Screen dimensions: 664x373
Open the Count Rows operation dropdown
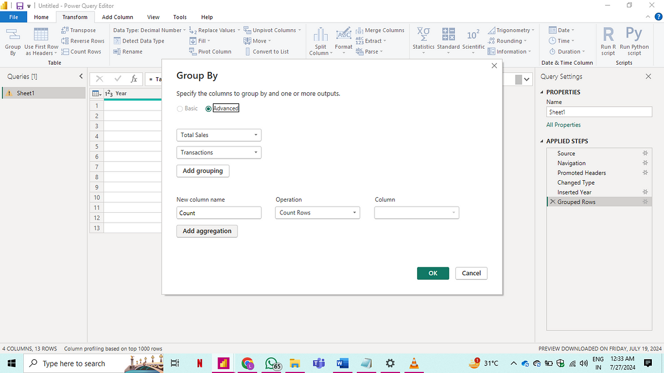coord(318,213)
